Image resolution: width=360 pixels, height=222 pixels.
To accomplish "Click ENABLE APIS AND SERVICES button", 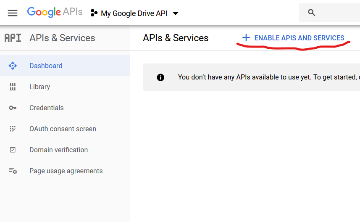I will [299, 38].
